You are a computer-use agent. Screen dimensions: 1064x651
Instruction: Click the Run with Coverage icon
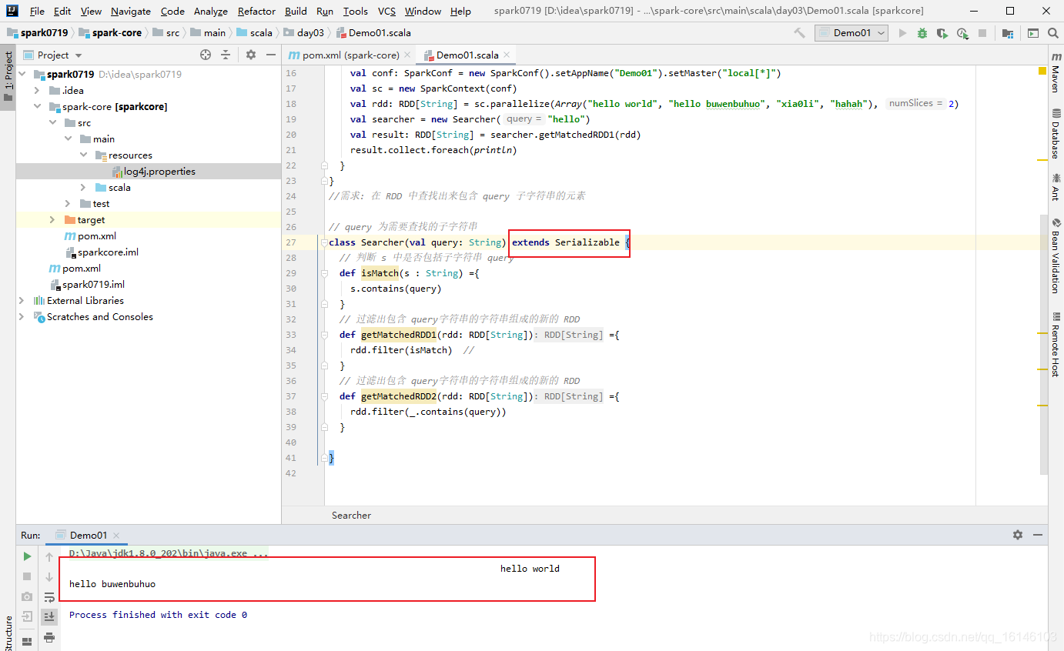942,33
